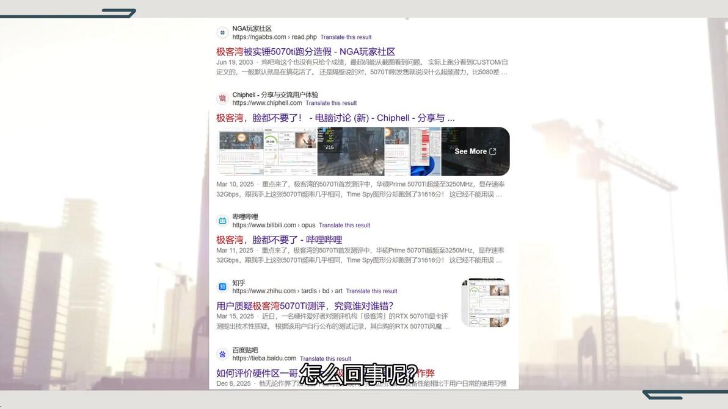The image size is (728, 409).
Task: Click the Dec 8, 2025 snippet date
Action: [233, 383]
